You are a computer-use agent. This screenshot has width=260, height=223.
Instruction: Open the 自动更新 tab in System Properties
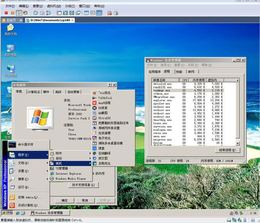pos(74,92)
